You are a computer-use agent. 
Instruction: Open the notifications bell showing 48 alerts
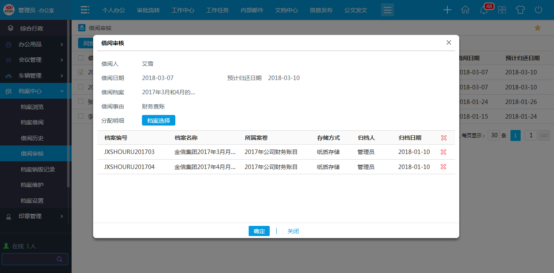coord(484,9)
